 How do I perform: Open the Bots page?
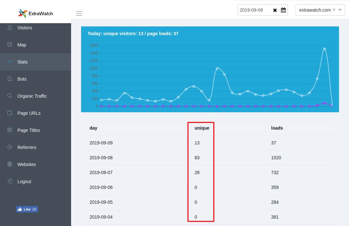tap(22, 79)
